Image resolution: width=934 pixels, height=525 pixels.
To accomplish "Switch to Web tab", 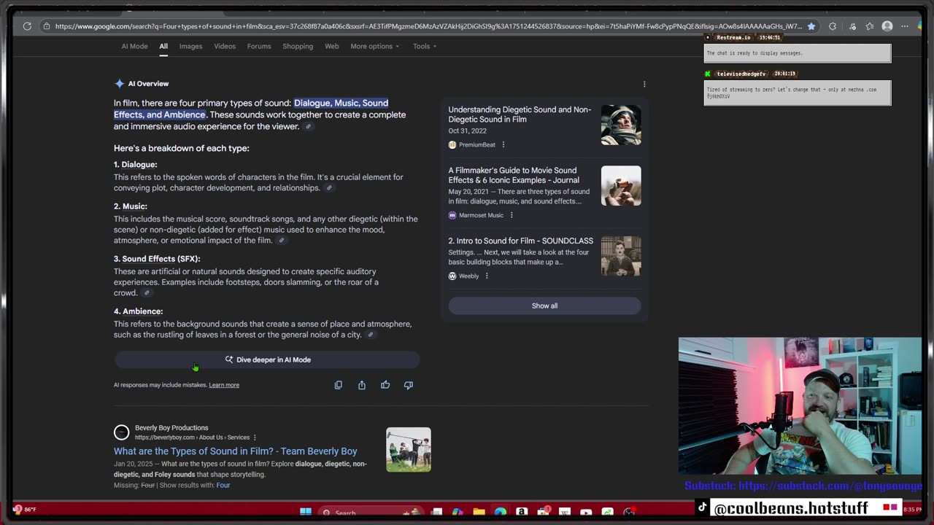I will 331,46.
